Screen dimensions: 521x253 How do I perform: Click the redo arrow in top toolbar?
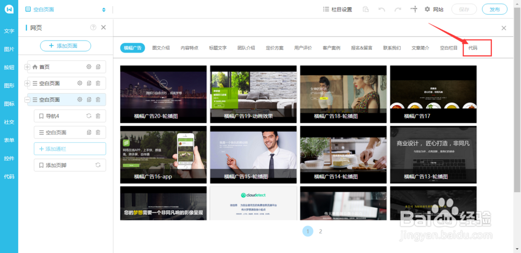coord(398,9)
